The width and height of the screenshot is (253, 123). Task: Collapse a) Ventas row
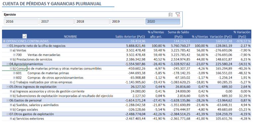click(11, 50)
